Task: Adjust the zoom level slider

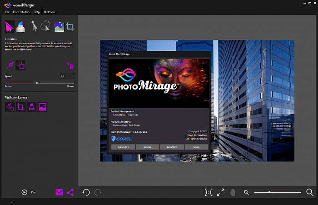Action: pos(269,192)
